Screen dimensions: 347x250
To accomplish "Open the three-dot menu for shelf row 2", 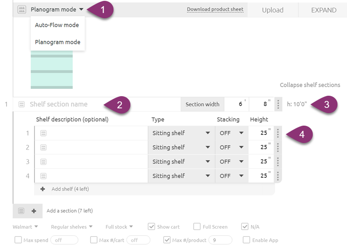I will [x=278, y=147].
